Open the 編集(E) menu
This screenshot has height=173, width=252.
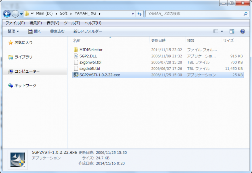tap(36, 23)
